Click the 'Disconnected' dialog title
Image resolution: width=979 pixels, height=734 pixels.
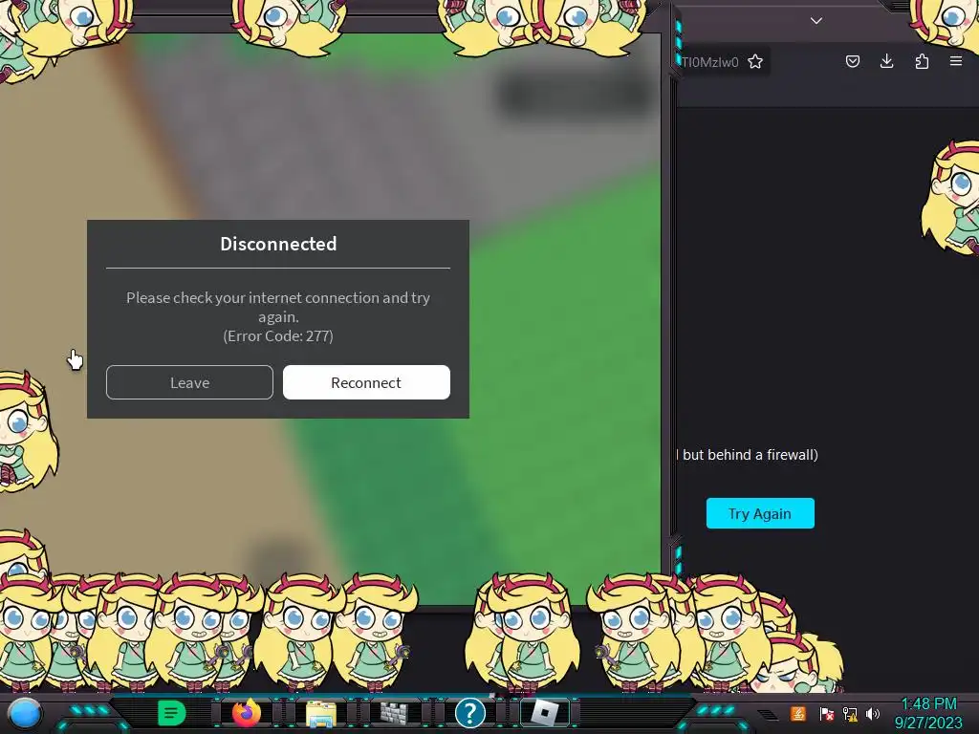(278, 244)
